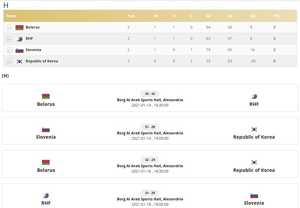Open Belarus team name in standings table
The width and height of the screenshot is (300, 208).
pyautogui.click(x=32, y=28)
